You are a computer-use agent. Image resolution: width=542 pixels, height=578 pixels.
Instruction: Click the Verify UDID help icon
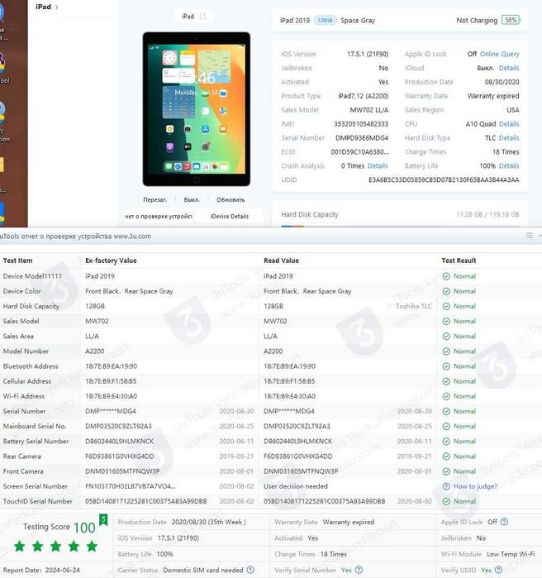point(498,570)
